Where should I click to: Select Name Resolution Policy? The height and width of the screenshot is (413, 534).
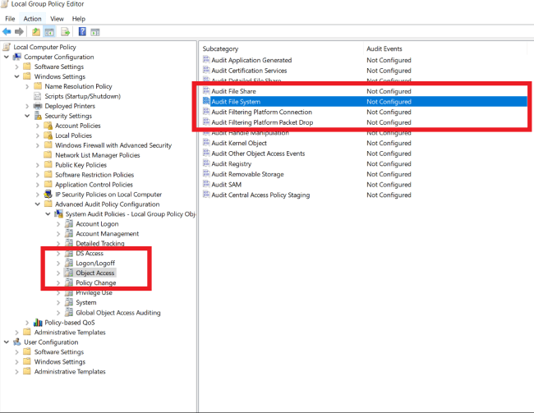point(78,86)
